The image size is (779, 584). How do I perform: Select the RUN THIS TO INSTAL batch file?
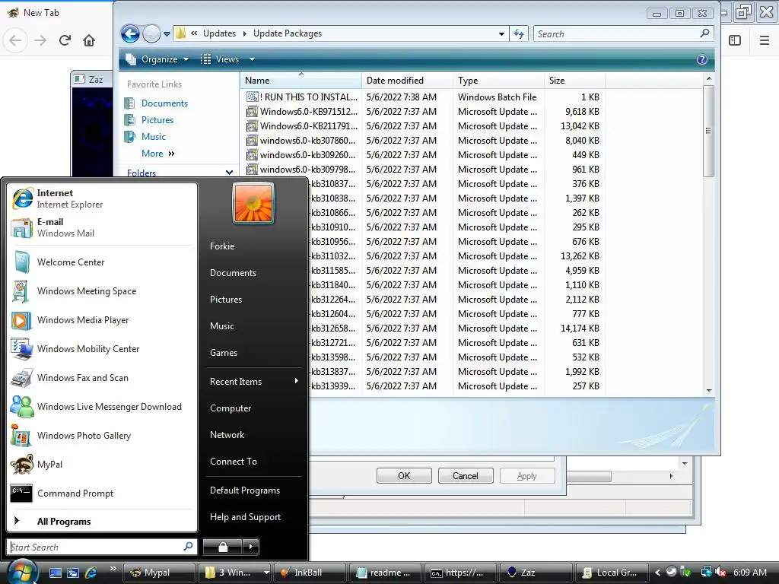coord(302,97)
